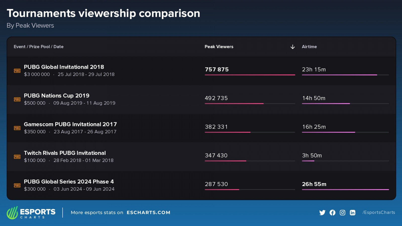Select the Airtime column header
Viewport: 402px width, 226px height.
309,47
